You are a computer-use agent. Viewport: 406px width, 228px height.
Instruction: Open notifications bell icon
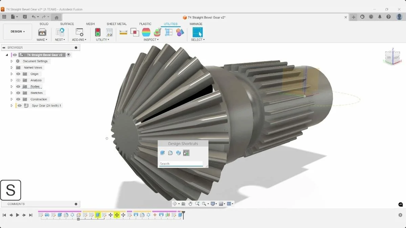(380, 17)
